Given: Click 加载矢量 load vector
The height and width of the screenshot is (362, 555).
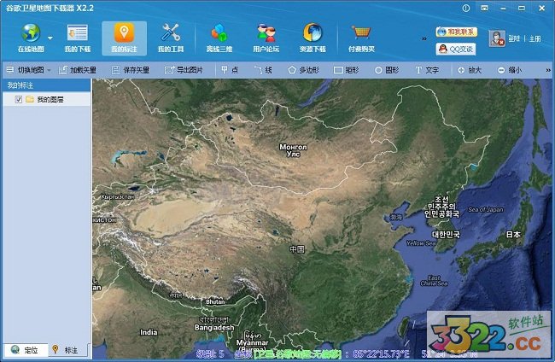Looking at the screenshot, I should [78, 70].
